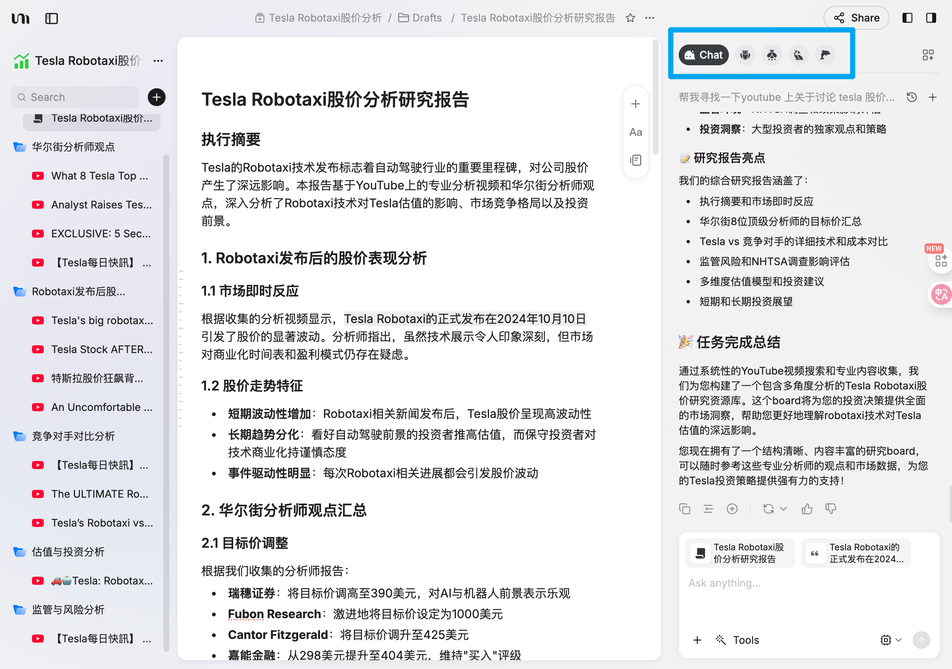Viewport: 952px width, 669px height.
Task: Dislike the response with thumbs down
Action: (x=831, y=509)
